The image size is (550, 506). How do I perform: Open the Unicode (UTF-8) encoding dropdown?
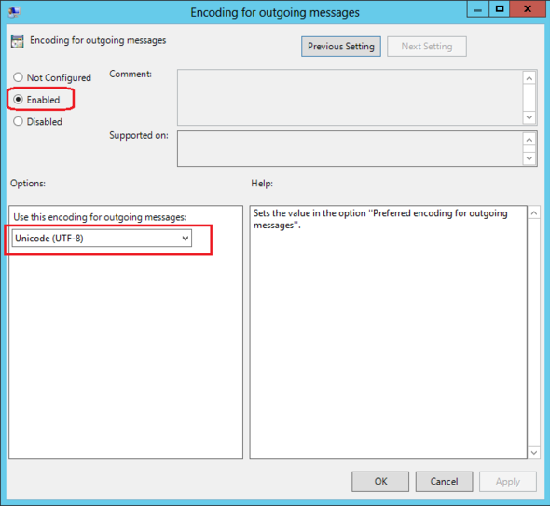coord(102,239)
